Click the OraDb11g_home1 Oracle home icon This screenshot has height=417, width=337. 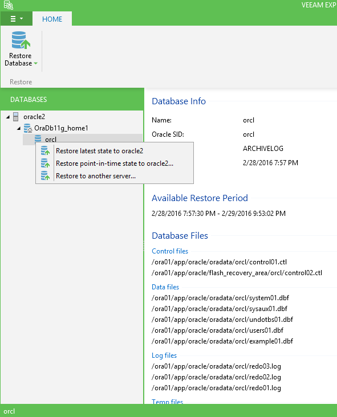click(x=28, y=128)
